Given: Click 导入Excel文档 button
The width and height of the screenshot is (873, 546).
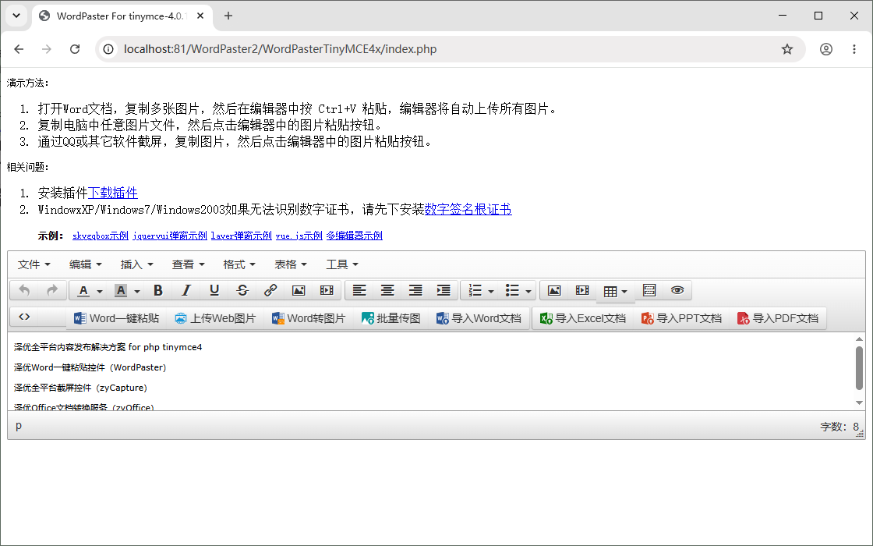Looking at the screenshot, I should [x=583, y=318].
